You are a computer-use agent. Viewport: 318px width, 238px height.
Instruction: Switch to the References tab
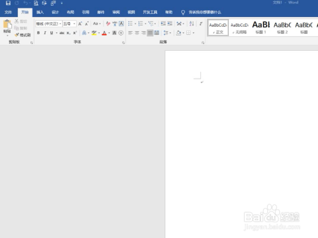[x=86, y=12]
